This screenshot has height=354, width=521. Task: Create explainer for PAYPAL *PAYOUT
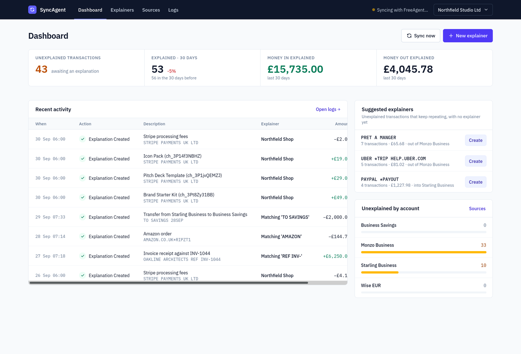pos(475,182)
